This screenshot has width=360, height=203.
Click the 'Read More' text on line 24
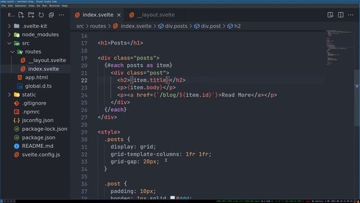click(x=236, y=95)
